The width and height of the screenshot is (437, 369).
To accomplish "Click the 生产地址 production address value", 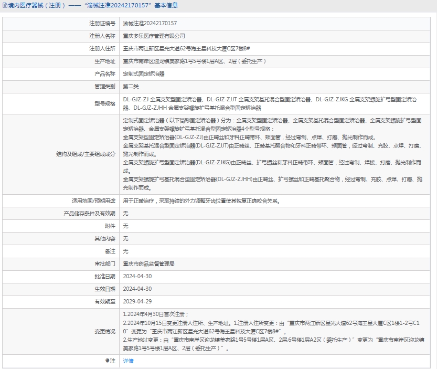I will [x=195, y=61].
